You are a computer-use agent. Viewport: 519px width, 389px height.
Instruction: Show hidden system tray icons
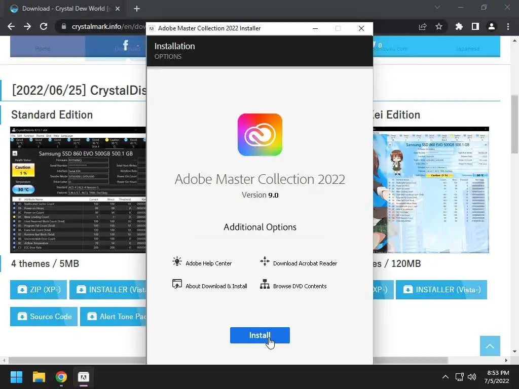point(446,377)
